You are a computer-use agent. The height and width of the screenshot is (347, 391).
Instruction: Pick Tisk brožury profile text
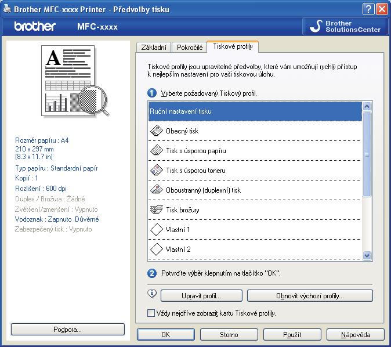[183, 210]
